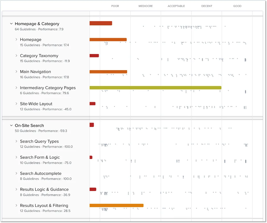Screen dimensions: 267x223
Task: Open Intermediary Category Pages title
Action: point(48,88)
